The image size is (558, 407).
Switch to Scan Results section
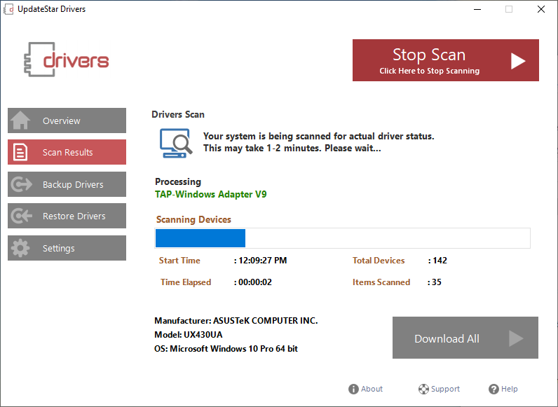[67, 152]
